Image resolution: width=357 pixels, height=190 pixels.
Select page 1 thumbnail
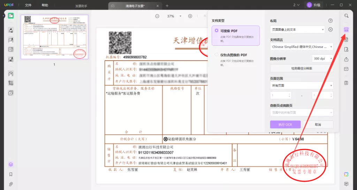click(54, 37)
